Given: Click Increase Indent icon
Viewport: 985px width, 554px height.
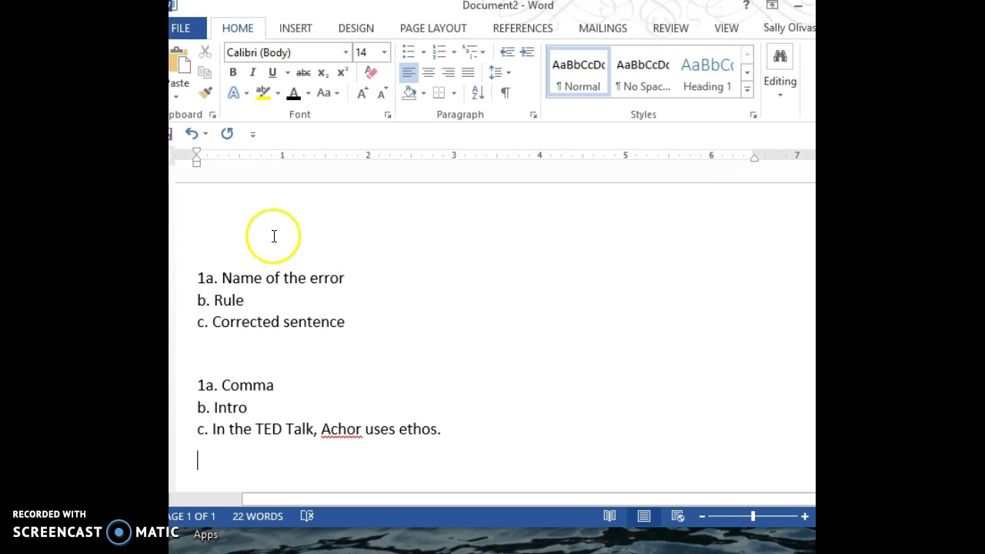Looking at the screenshot, I should coord(527,52).
